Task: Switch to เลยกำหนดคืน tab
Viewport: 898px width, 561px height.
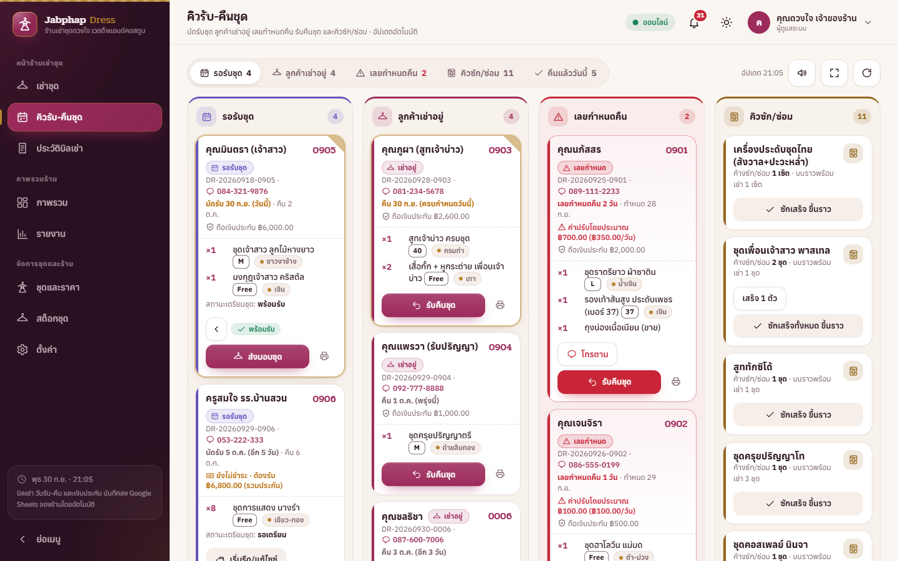Action: 392,73
